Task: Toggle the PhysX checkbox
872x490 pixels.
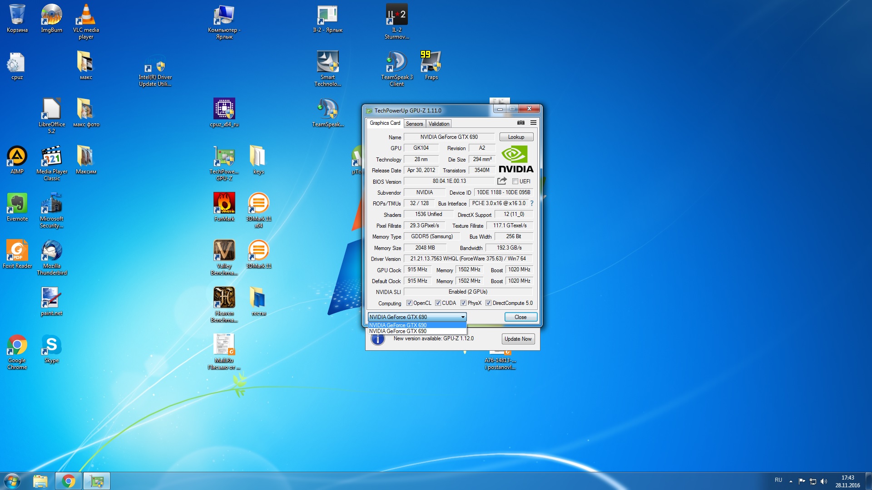Action: [x=463, y=303]
